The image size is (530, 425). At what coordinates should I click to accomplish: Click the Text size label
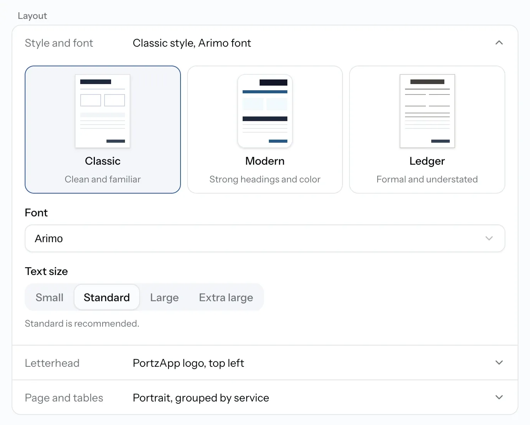[46, 271]
